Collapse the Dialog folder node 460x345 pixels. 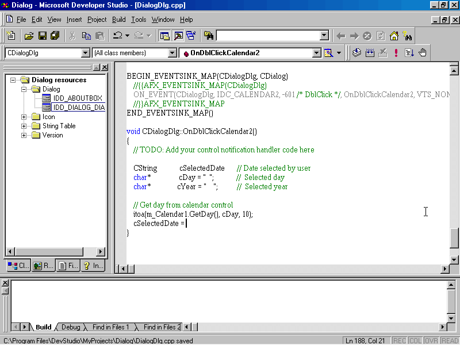click(24, 89)
